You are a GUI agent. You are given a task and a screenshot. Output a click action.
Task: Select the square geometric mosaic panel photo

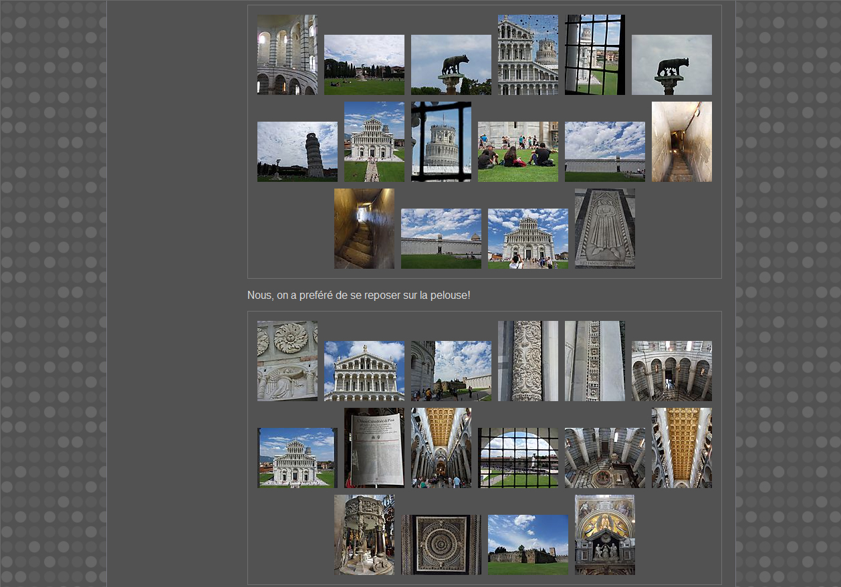point(441,545)
